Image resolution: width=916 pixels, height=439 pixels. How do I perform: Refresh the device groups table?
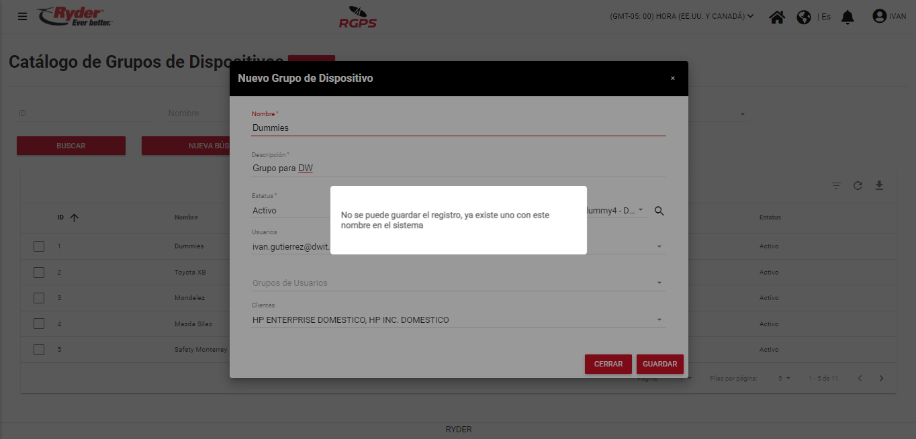point(858,186)
